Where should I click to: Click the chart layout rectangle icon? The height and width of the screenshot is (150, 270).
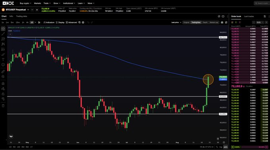pos(223,16)
